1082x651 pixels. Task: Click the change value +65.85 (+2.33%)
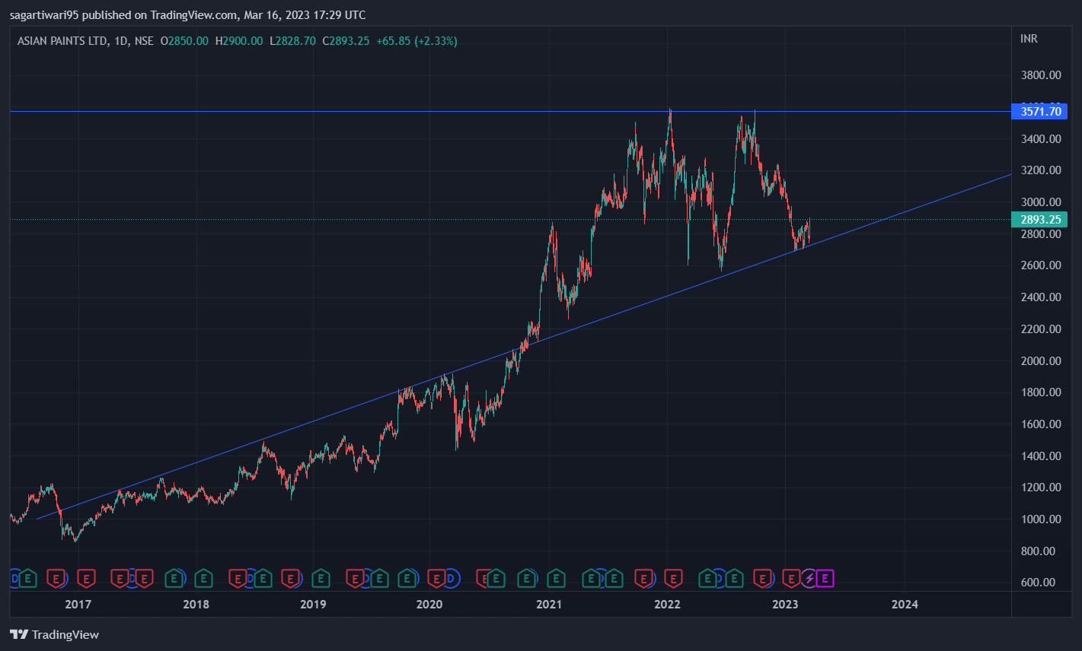(x=417, y=41)
